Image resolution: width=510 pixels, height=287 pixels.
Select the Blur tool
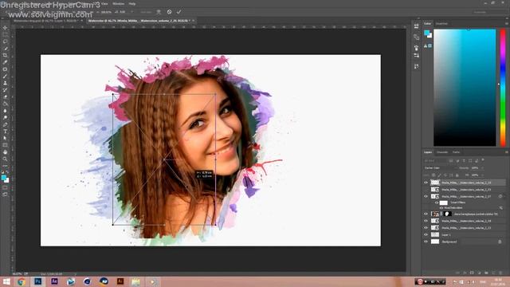[6, 111]
